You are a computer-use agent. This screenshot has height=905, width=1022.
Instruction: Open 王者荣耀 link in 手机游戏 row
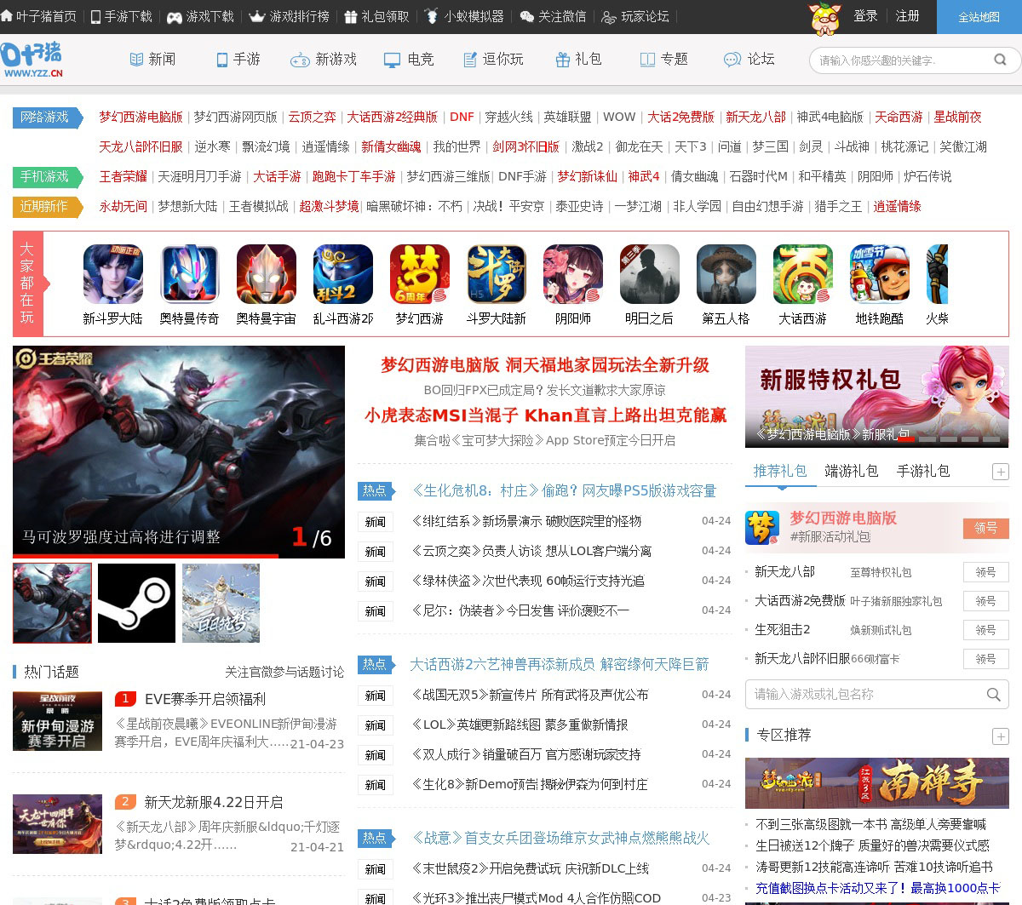pyautogui.click(x=123, y=176)
